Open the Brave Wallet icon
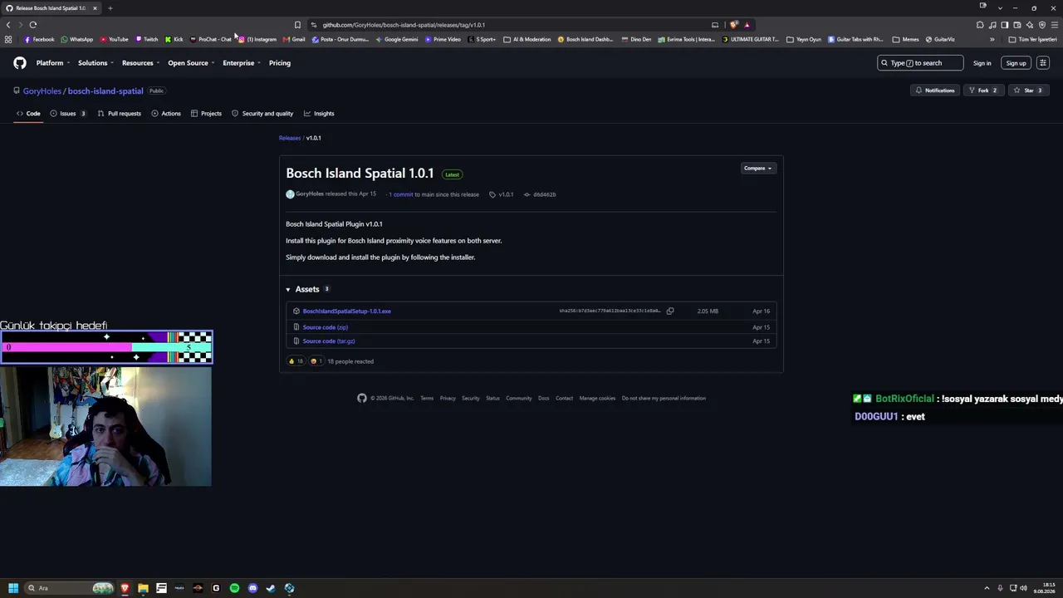 coord(1017,25)
